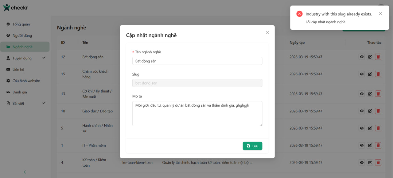
Task: Click the eye icon for Giáo dục / Đào tạo
Action: point(362,111)
